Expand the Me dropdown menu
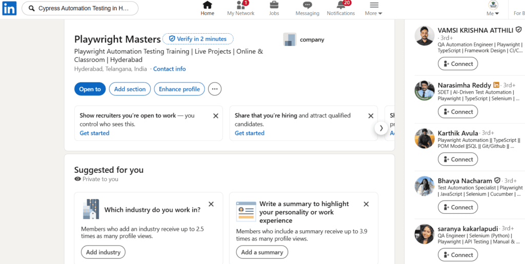 493,9
